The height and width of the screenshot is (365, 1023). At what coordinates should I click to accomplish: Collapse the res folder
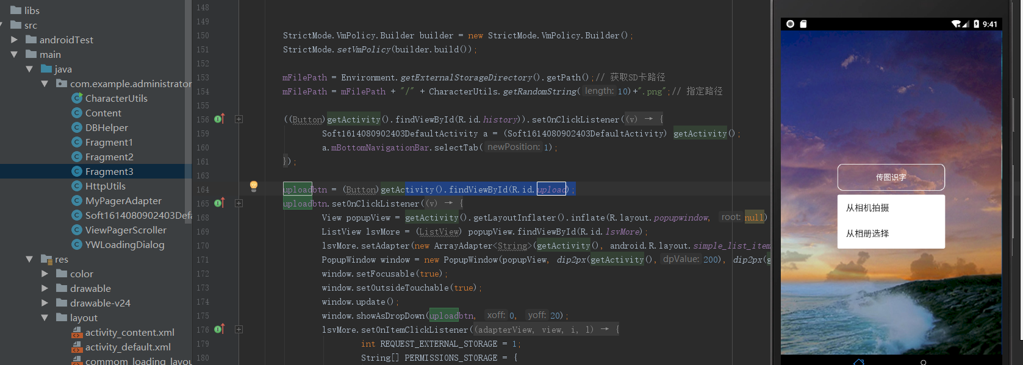29,259
